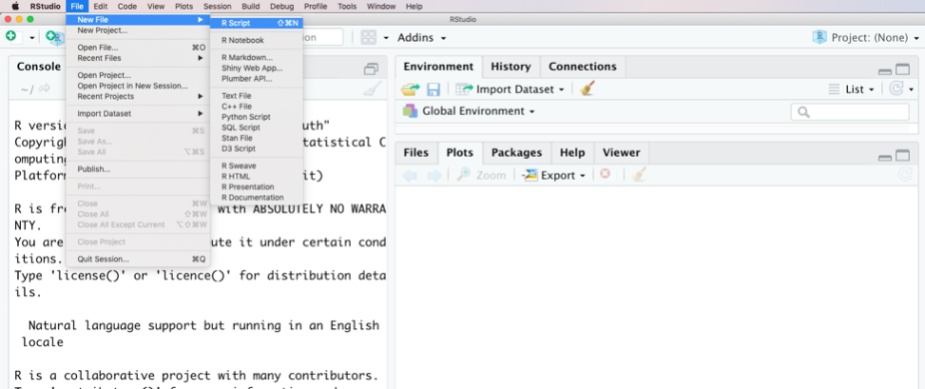925x389 pixels.
Task: Click the Environment search field
Action: pos(850,112)
